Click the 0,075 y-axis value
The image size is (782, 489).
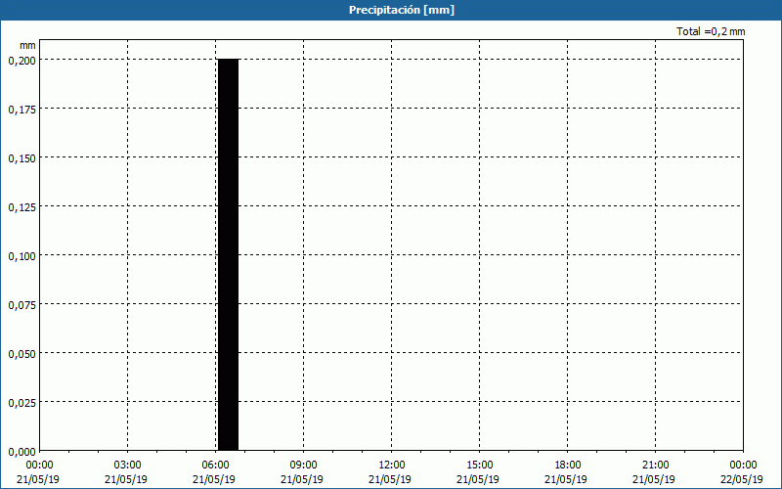pos(22,305)
